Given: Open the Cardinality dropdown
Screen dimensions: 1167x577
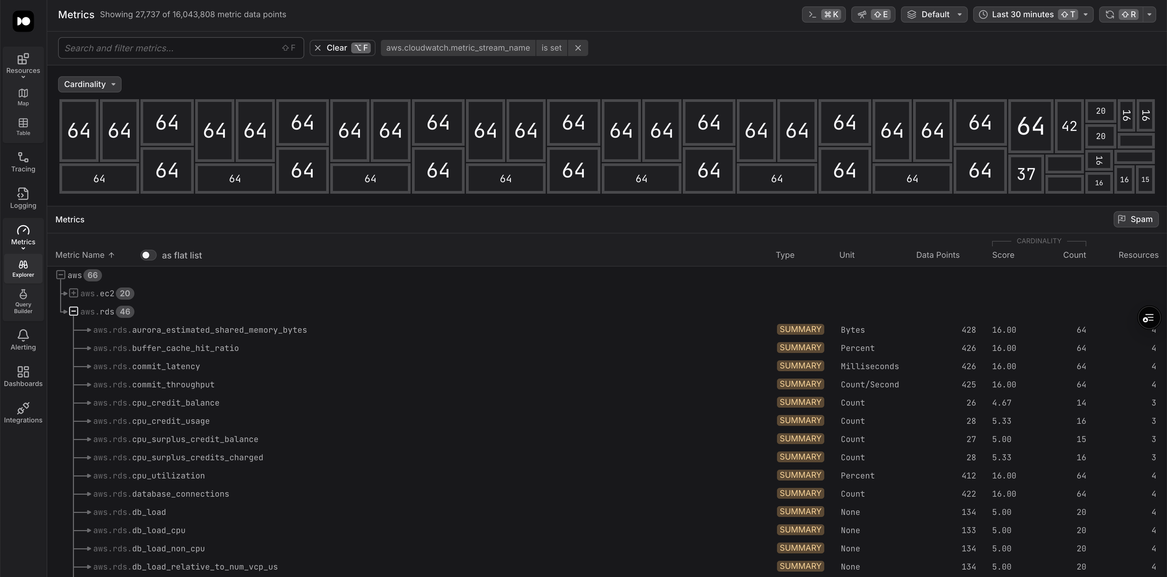Looking at the screenshot, I should [x=89, y=84].
